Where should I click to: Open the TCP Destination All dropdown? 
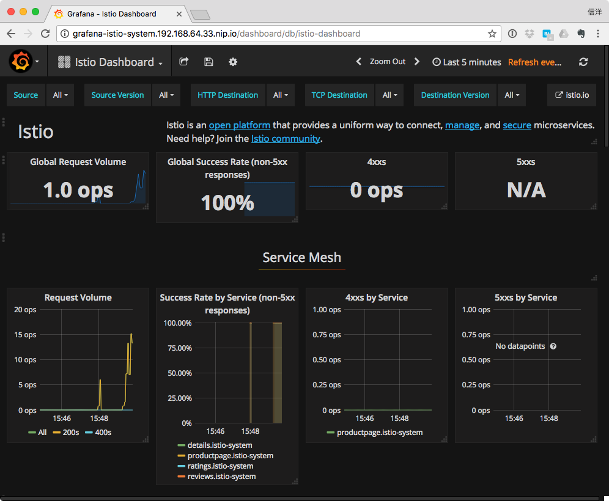(389, 95)
